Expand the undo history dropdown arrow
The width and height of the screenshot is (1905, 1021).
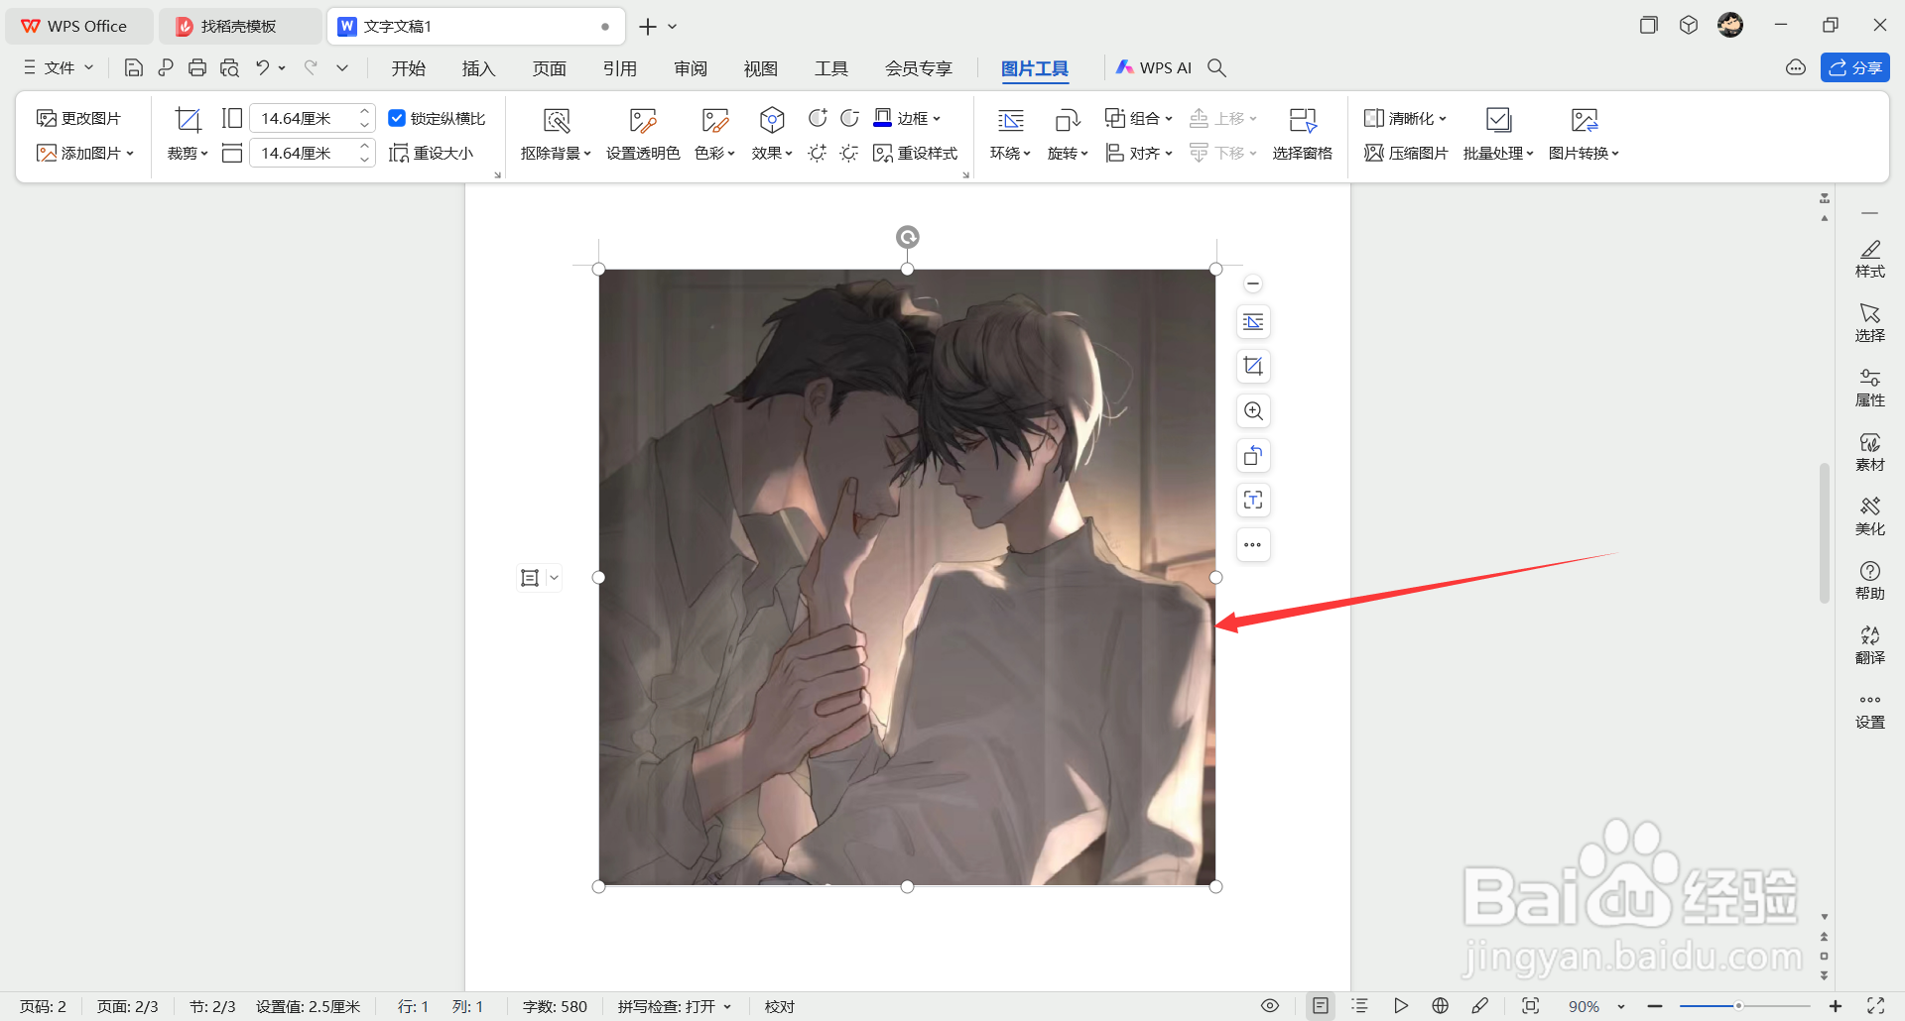(282, 67)
